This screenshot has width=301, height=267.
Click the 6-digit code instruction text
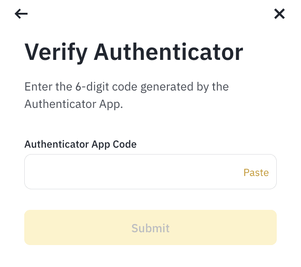(x=127, y=96)
